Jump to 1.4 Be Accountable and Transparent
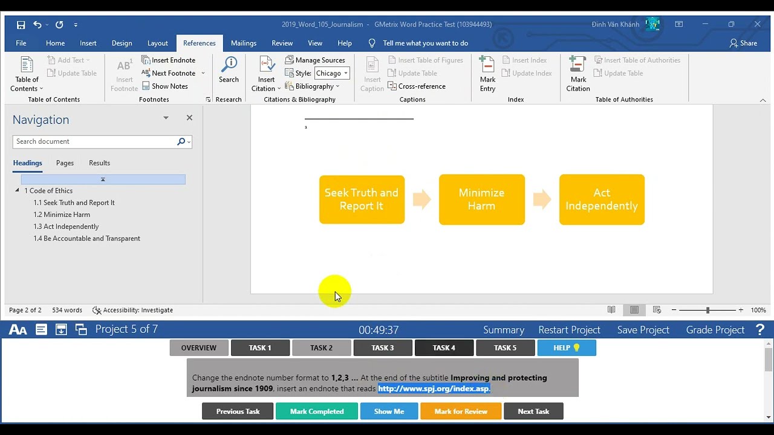 86,239
